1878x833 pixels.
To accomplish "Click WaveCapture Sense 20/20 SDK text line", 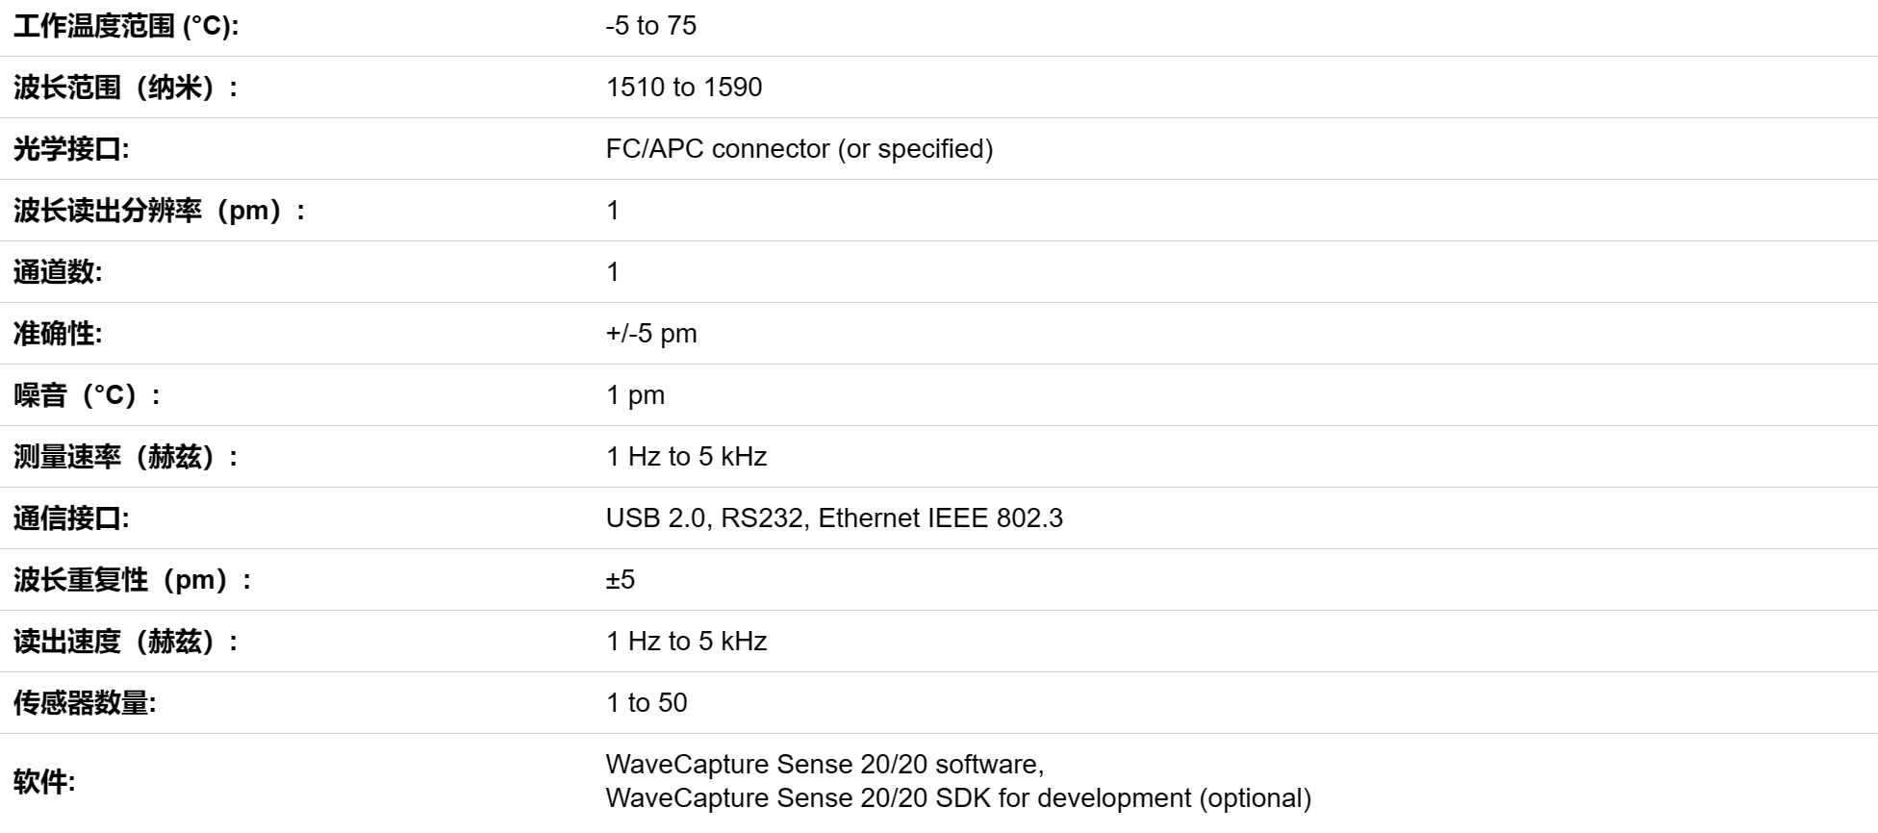I will click(958, 798).
